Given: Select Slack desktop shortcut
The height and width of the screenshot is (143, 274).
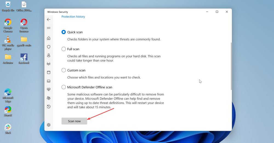Looking at the screenshot, I should (x=8, y=129).
